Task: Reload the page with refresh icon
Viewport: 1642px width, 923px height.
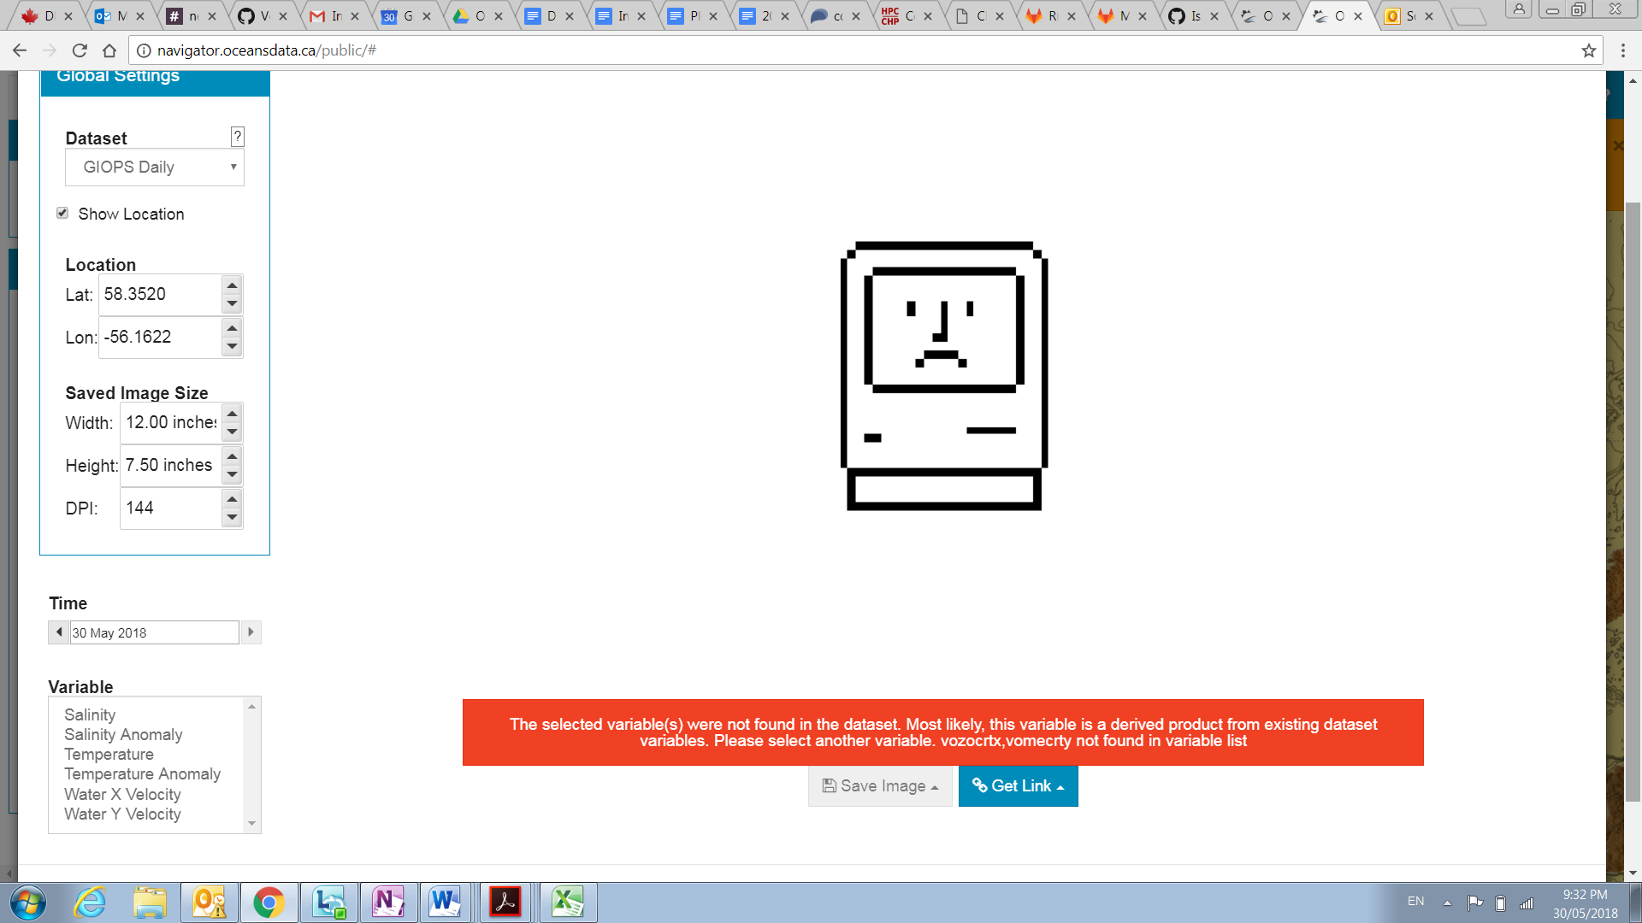Action: coord(80,50)
